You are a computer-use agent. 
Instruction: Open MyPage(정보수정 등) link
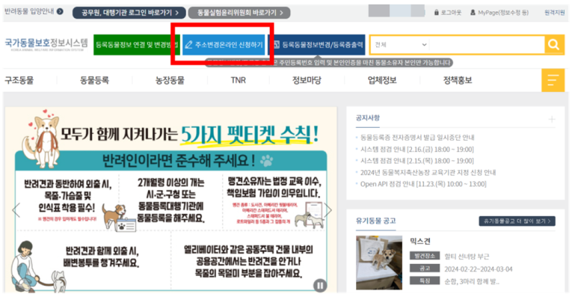click(499, 13)
